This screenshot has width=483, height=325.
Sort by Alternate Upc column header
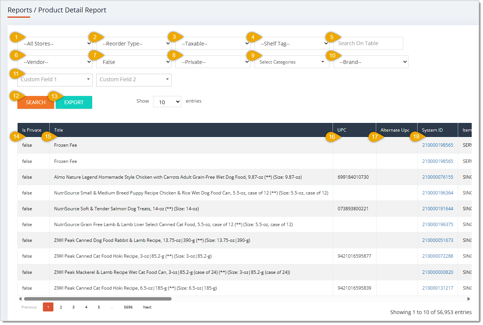coord(397,130)
